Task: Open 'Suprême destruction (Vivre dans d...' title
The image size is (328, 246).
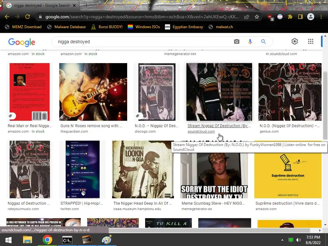Action: (x=287, y=203)
